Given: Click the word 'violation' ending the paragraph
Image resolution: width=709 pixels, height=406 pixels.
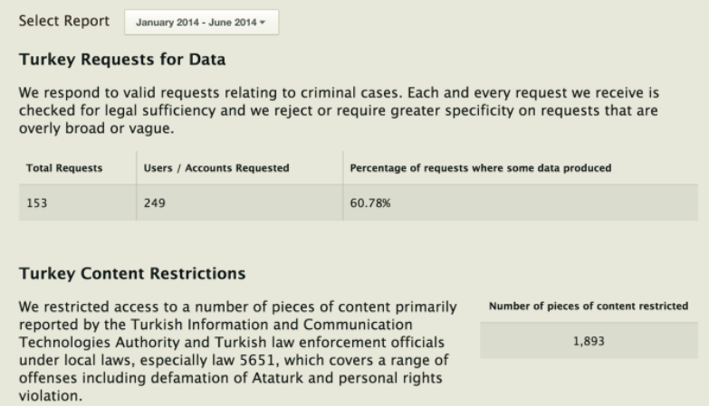Looking at the screenshot, I should pos(48,395).
